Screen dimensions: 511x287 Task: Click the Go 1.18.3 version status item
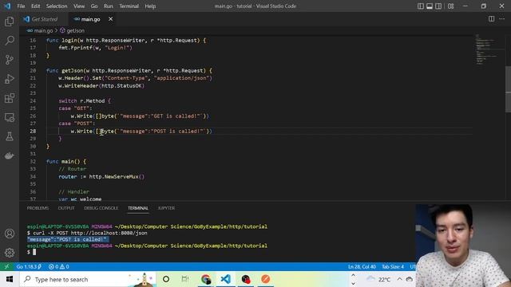click(x=29, y=266)
